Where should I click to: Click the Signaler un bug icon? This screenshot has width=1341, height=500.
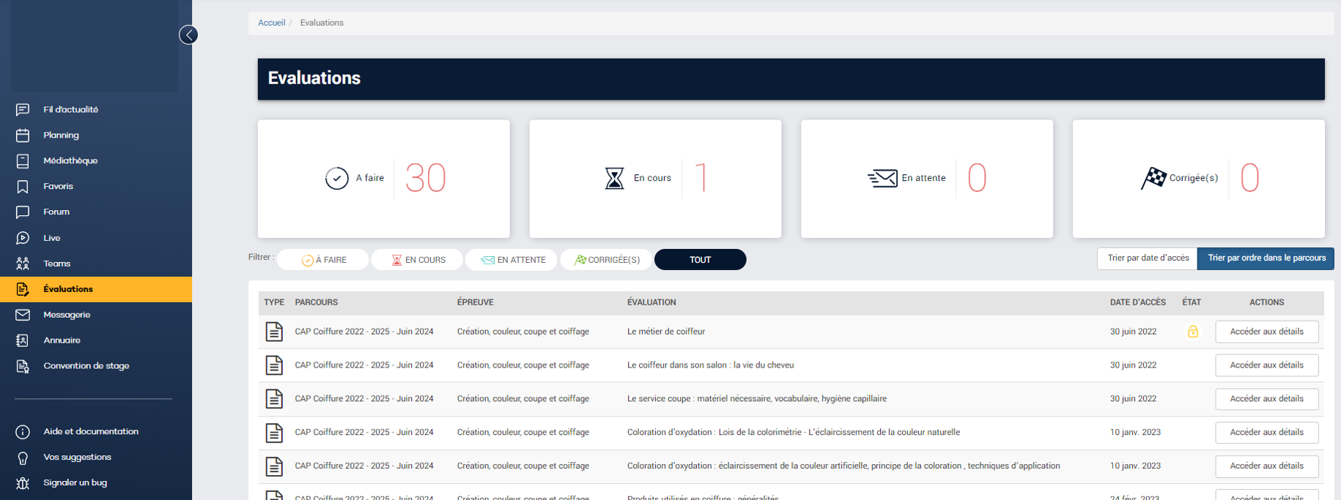23,483
